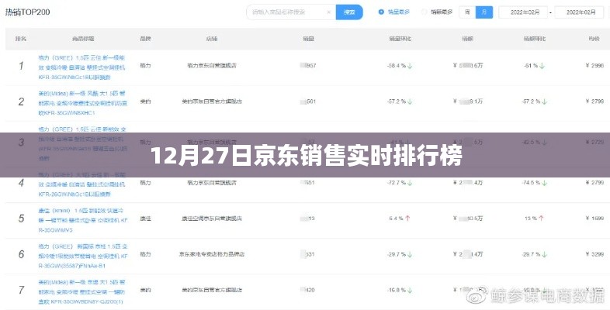Switch to the 月 (month) tab
Viewport: 610px width, 310px height.
point(484,12)
